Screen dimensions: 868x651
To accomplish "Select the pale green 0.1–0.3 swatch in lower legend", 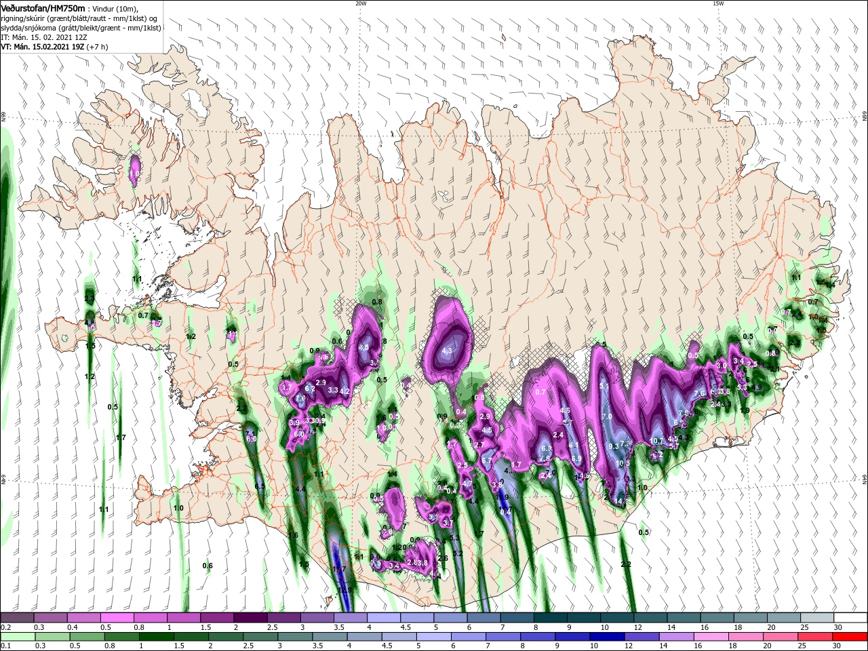I will point(17,637).
